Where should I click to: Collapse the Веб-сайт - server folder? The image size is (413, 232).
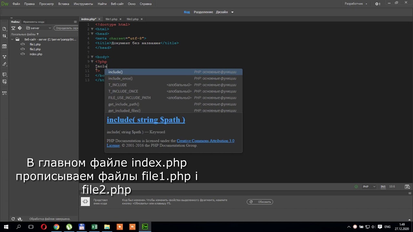click(13, 40)
